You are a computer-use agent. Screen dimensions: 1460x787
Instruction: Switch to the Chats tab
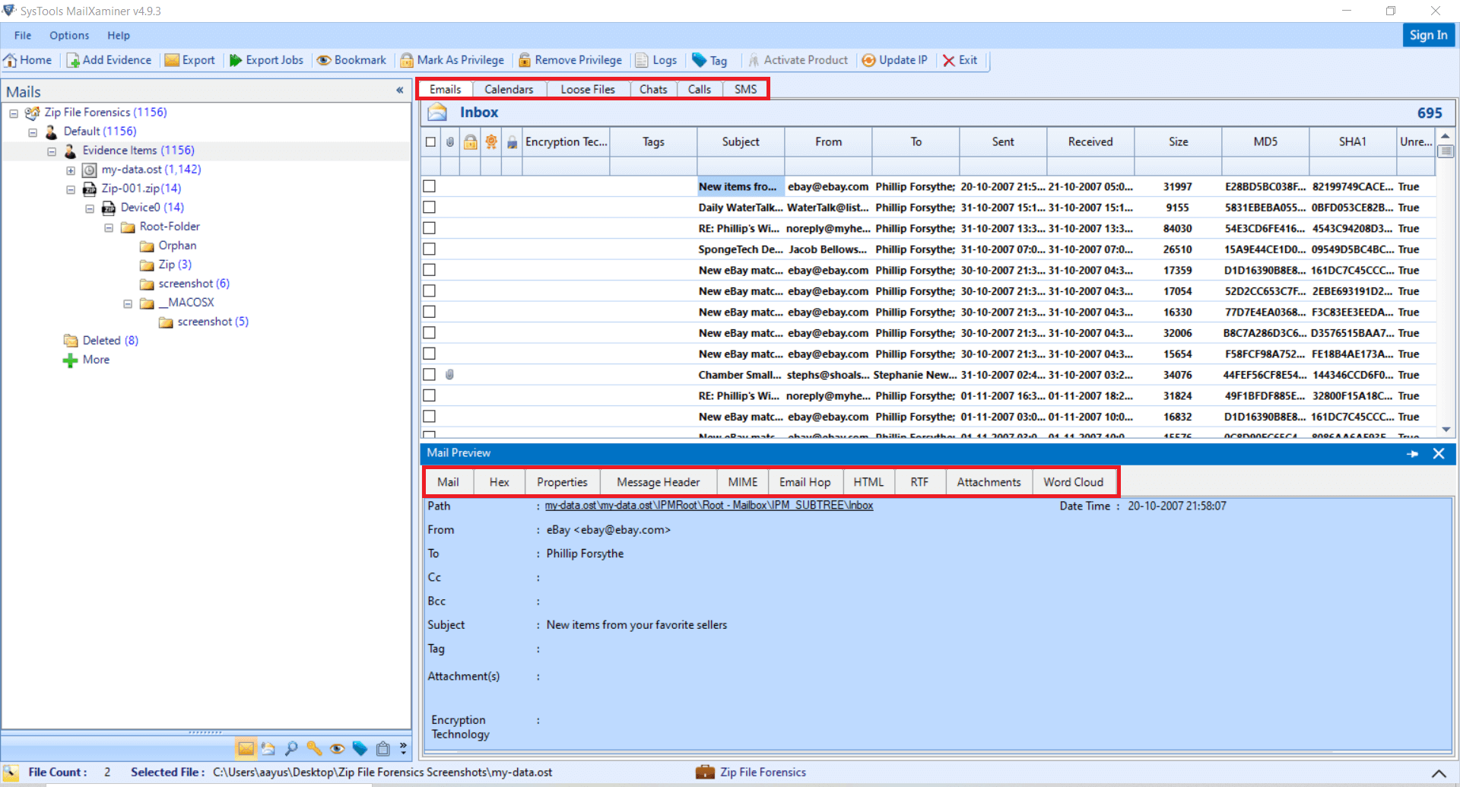pyautogui.click(x=653, y=89)
